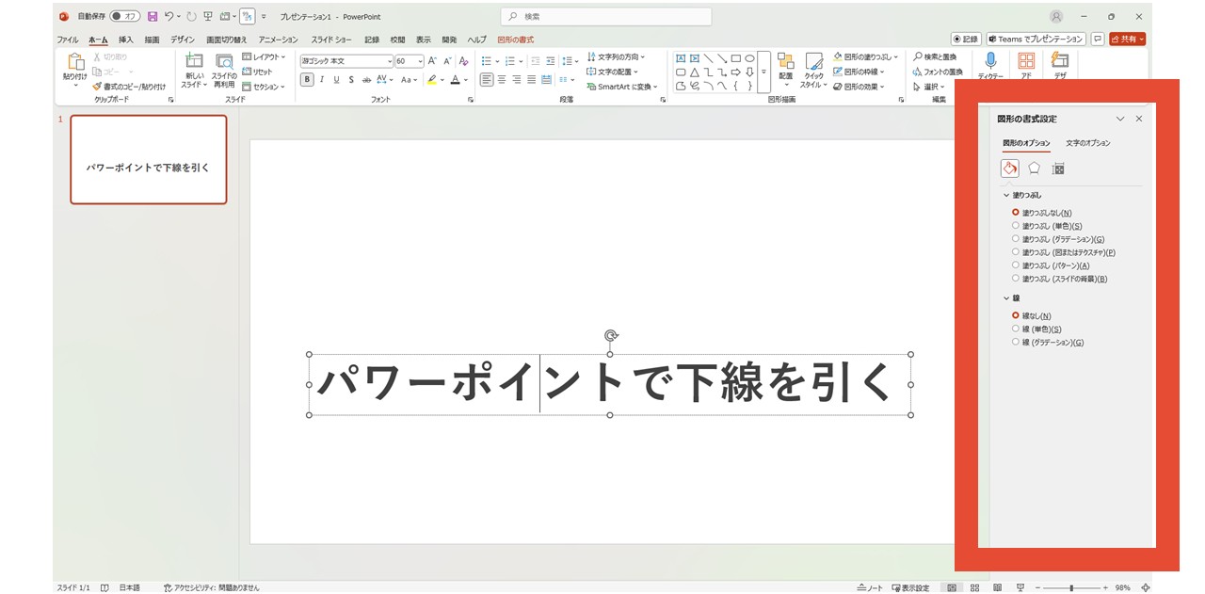Click the search (検索) box in title bar
Screen dimensions: 1205x594
[x=606, y=16]
